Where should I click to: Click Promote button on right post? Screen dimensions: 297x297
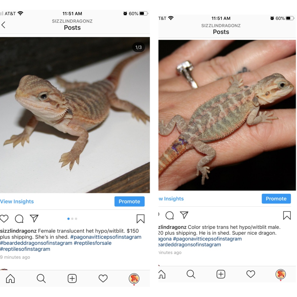pos(276,199)
